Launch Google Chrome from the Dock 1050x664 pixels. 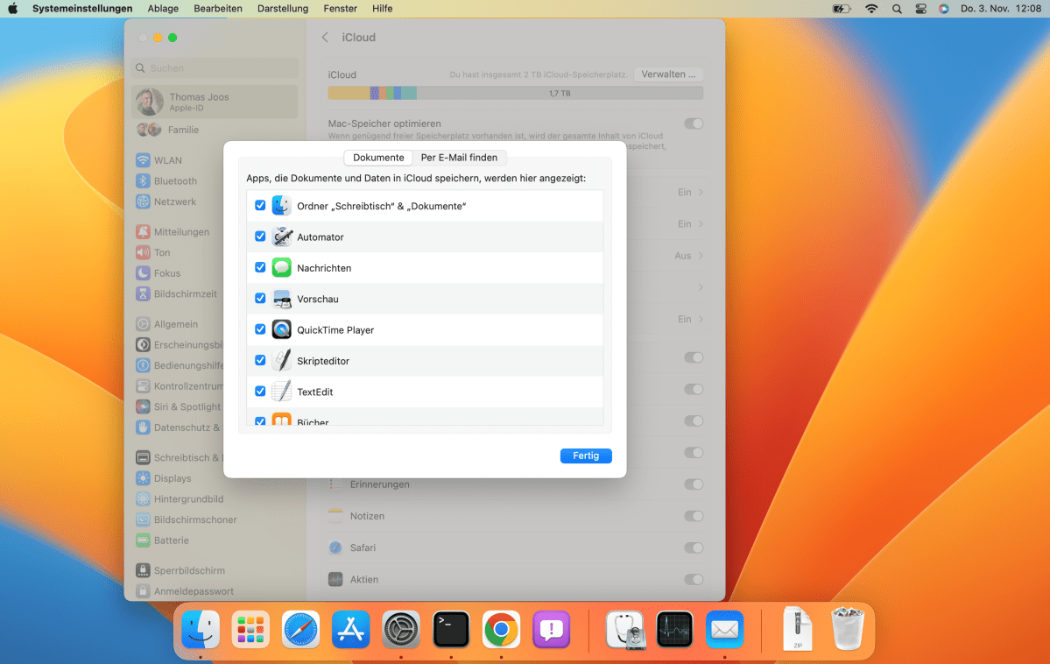pyautogui.click(x=501, y=629)
